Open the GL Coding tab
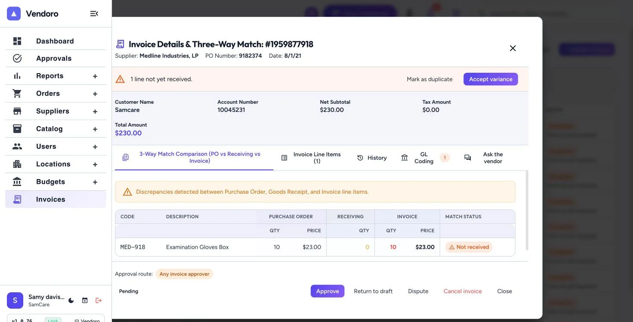Screen dimensions: 633x322 click(425, 158)
